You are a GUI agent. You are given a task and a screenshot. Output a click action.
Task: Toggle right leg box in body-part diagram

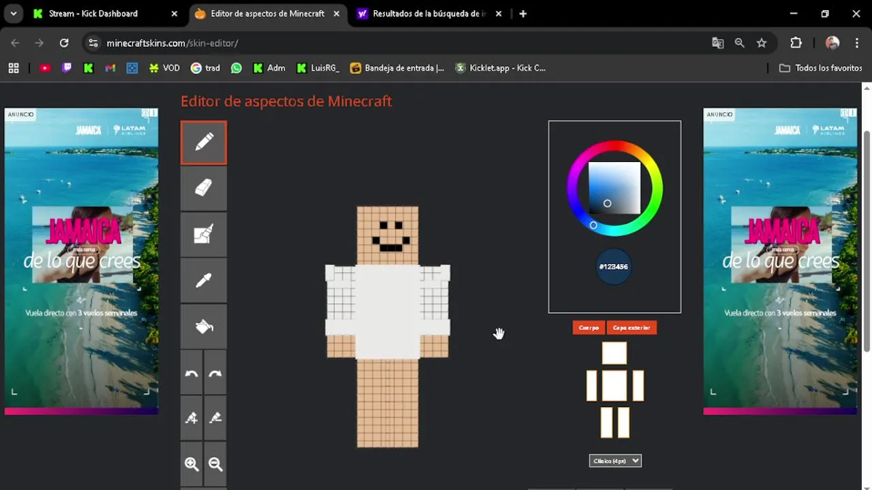coord(623,422)
